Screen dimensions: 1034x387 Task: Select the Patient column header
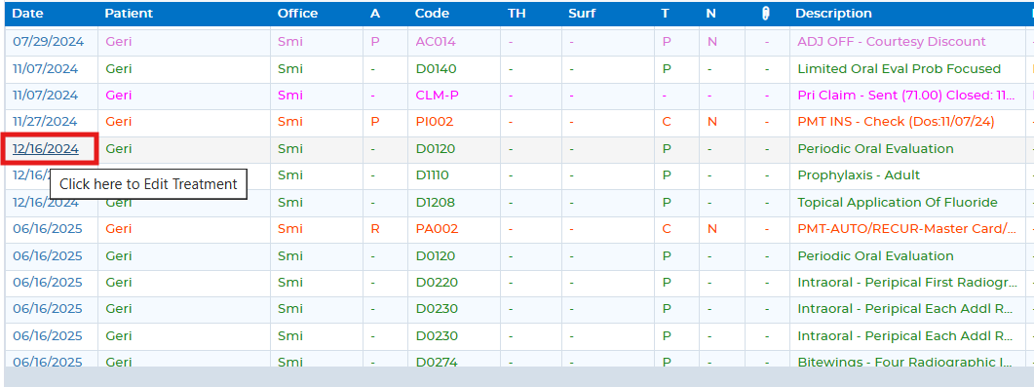click(x=129, y=14)
